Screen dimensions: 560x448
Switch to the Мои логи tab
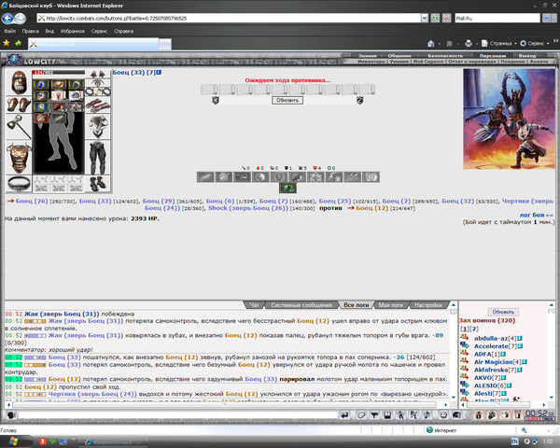[x=391, y=305]
